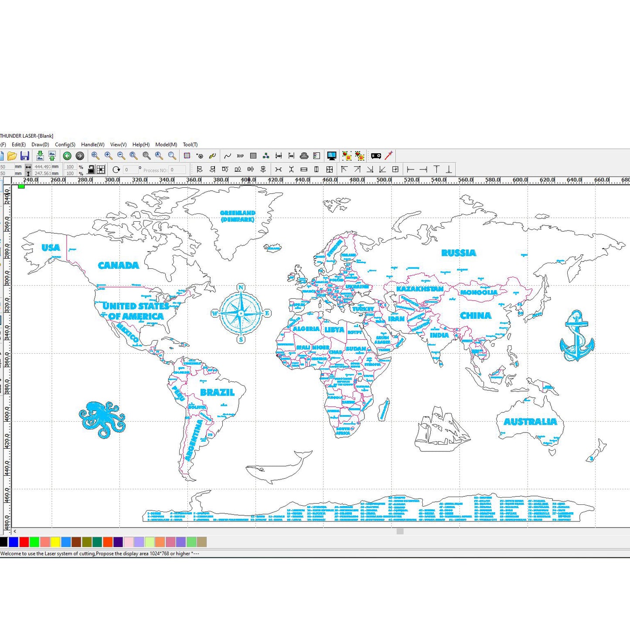Select the red layer color swatch

click(24, 542)
